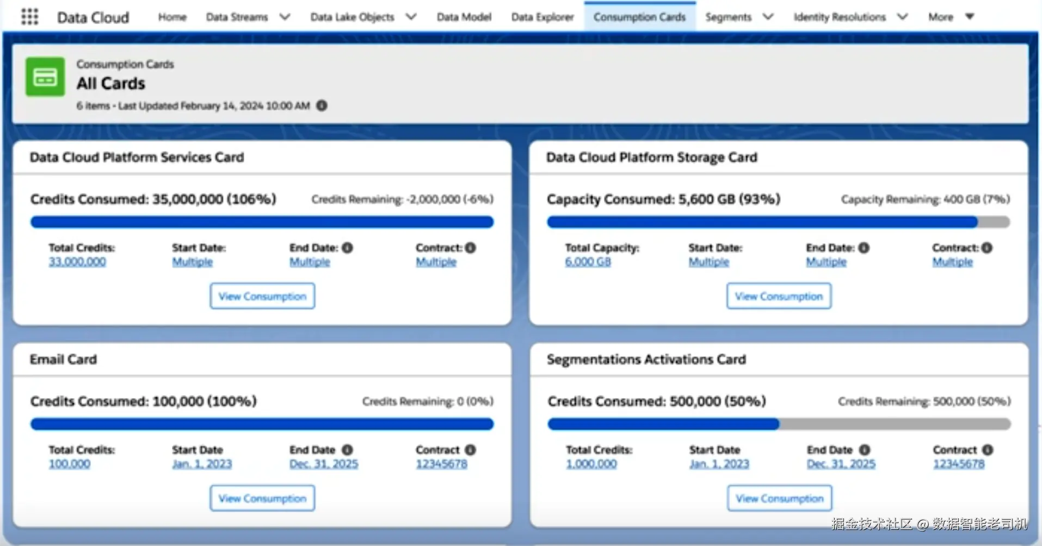1042x546 pixels.
Task: Open the Data Streams tab
Action: 237,17
